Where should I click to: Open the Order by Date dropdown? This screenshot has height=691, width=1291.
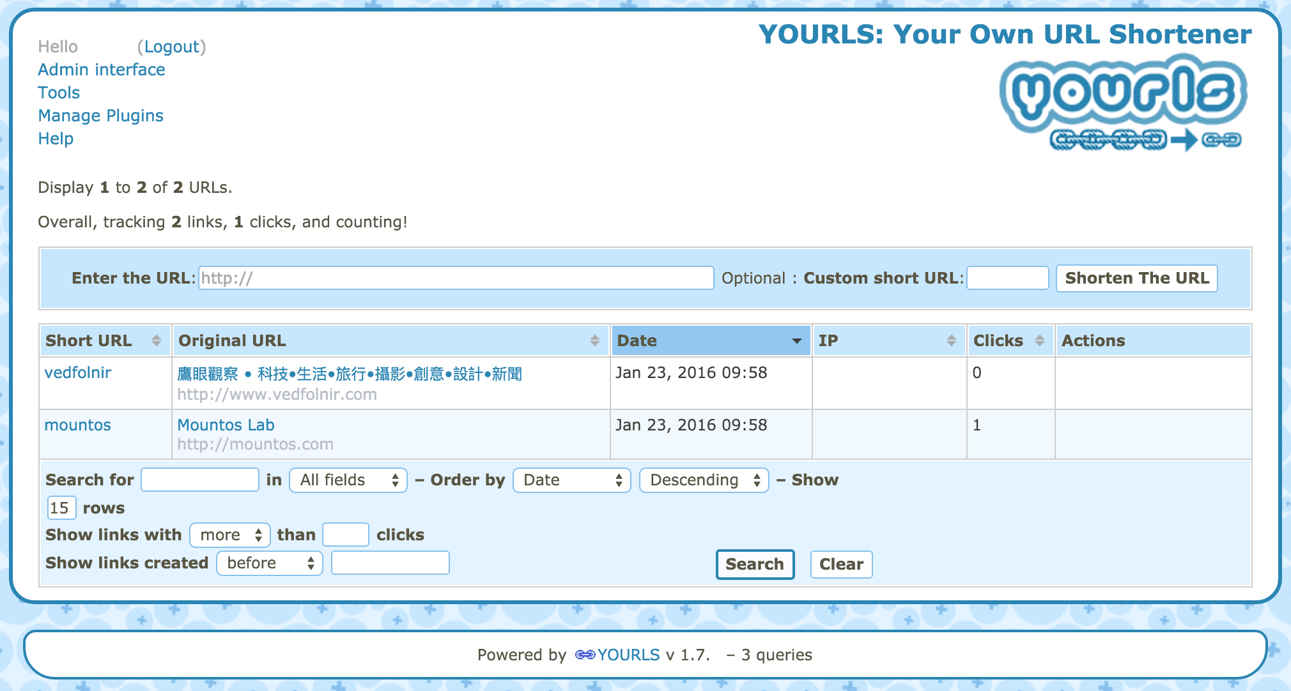coord(572,480)
